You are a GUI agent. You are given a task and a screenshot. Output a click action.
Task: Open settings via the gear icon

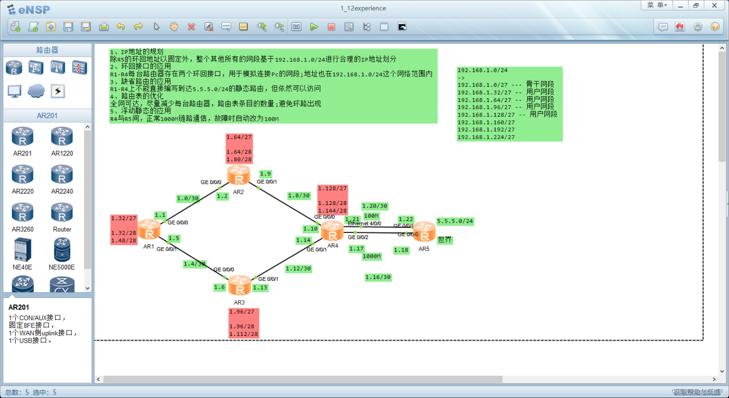point(698,27)
